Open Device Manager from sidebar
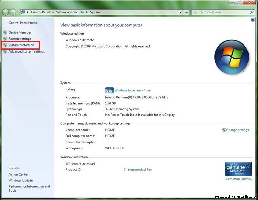The width and height of the screenshot is (258, 200). 20,32
